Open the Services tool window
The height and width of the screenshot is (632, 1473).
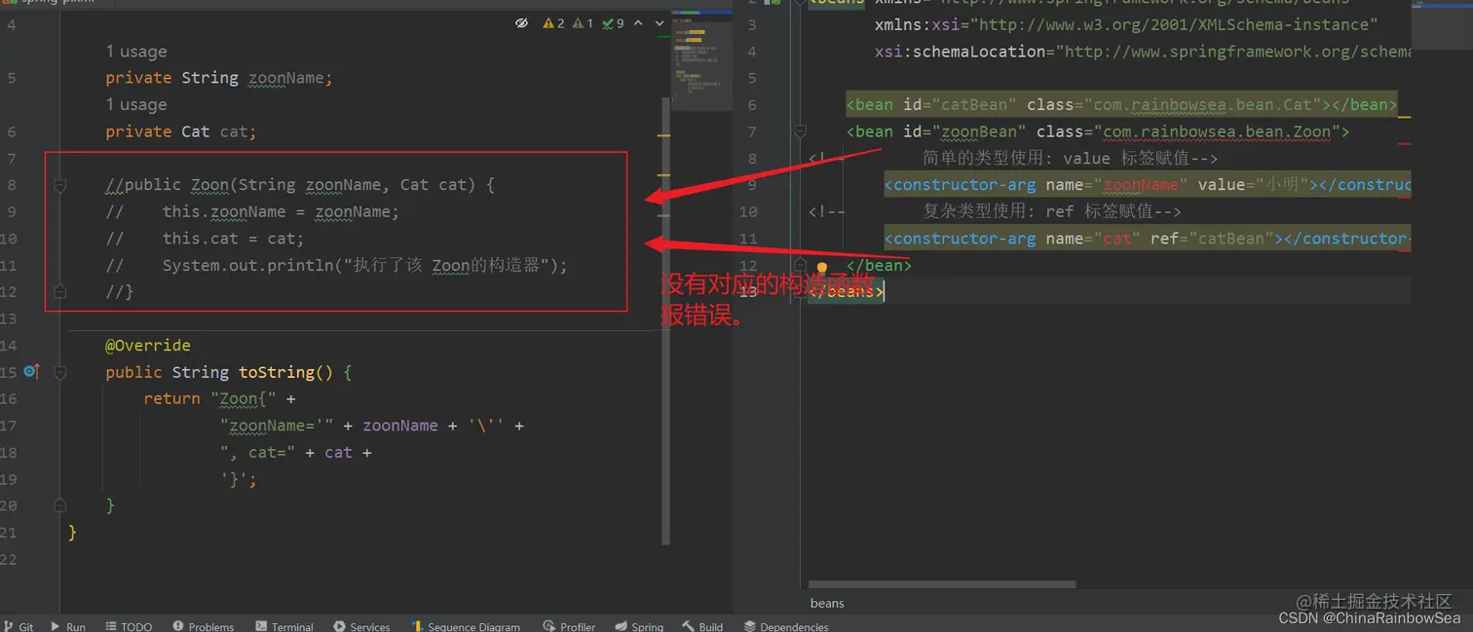[x=361, y=626]
